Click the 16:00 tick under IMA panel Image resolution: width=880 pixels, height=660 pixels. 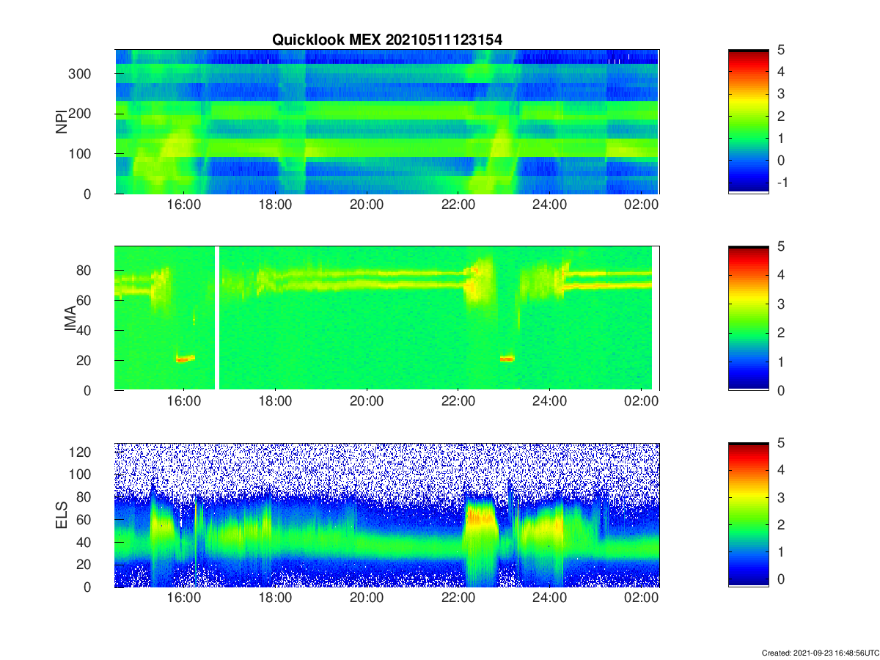pos(183,403)
